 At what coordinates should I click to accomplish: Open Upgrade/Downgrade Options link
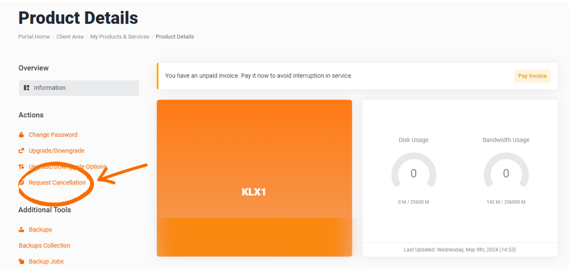(68, 166)
